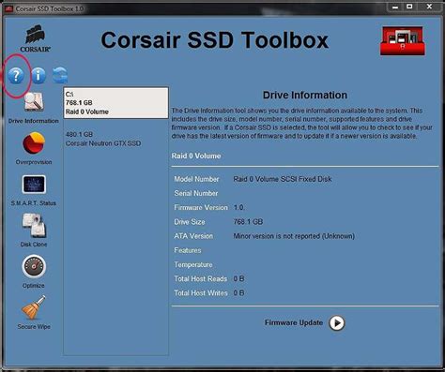
Task: Minimize the Corsair SSD Toolbox window
Action: (395, 7)
